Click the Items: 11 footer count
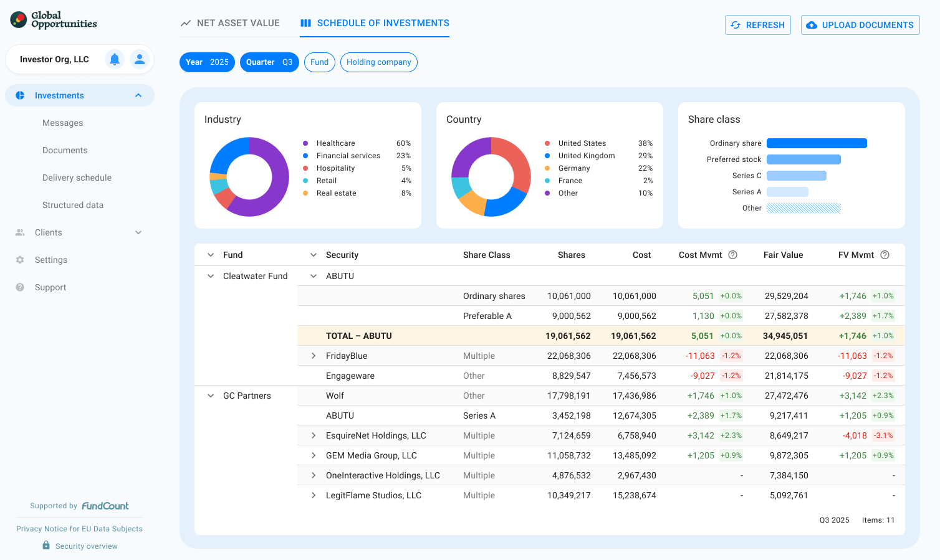940x560 pixels. tap(878, 520)
